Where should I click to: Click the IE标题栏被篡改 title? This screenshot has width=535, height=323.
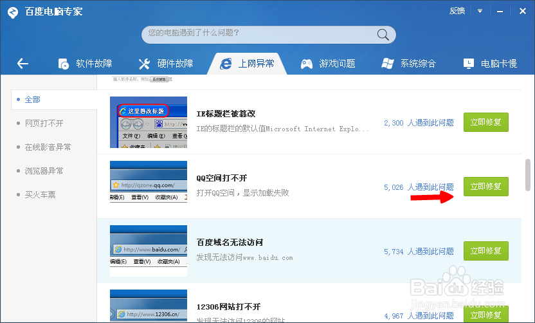[x=226, y=114]
